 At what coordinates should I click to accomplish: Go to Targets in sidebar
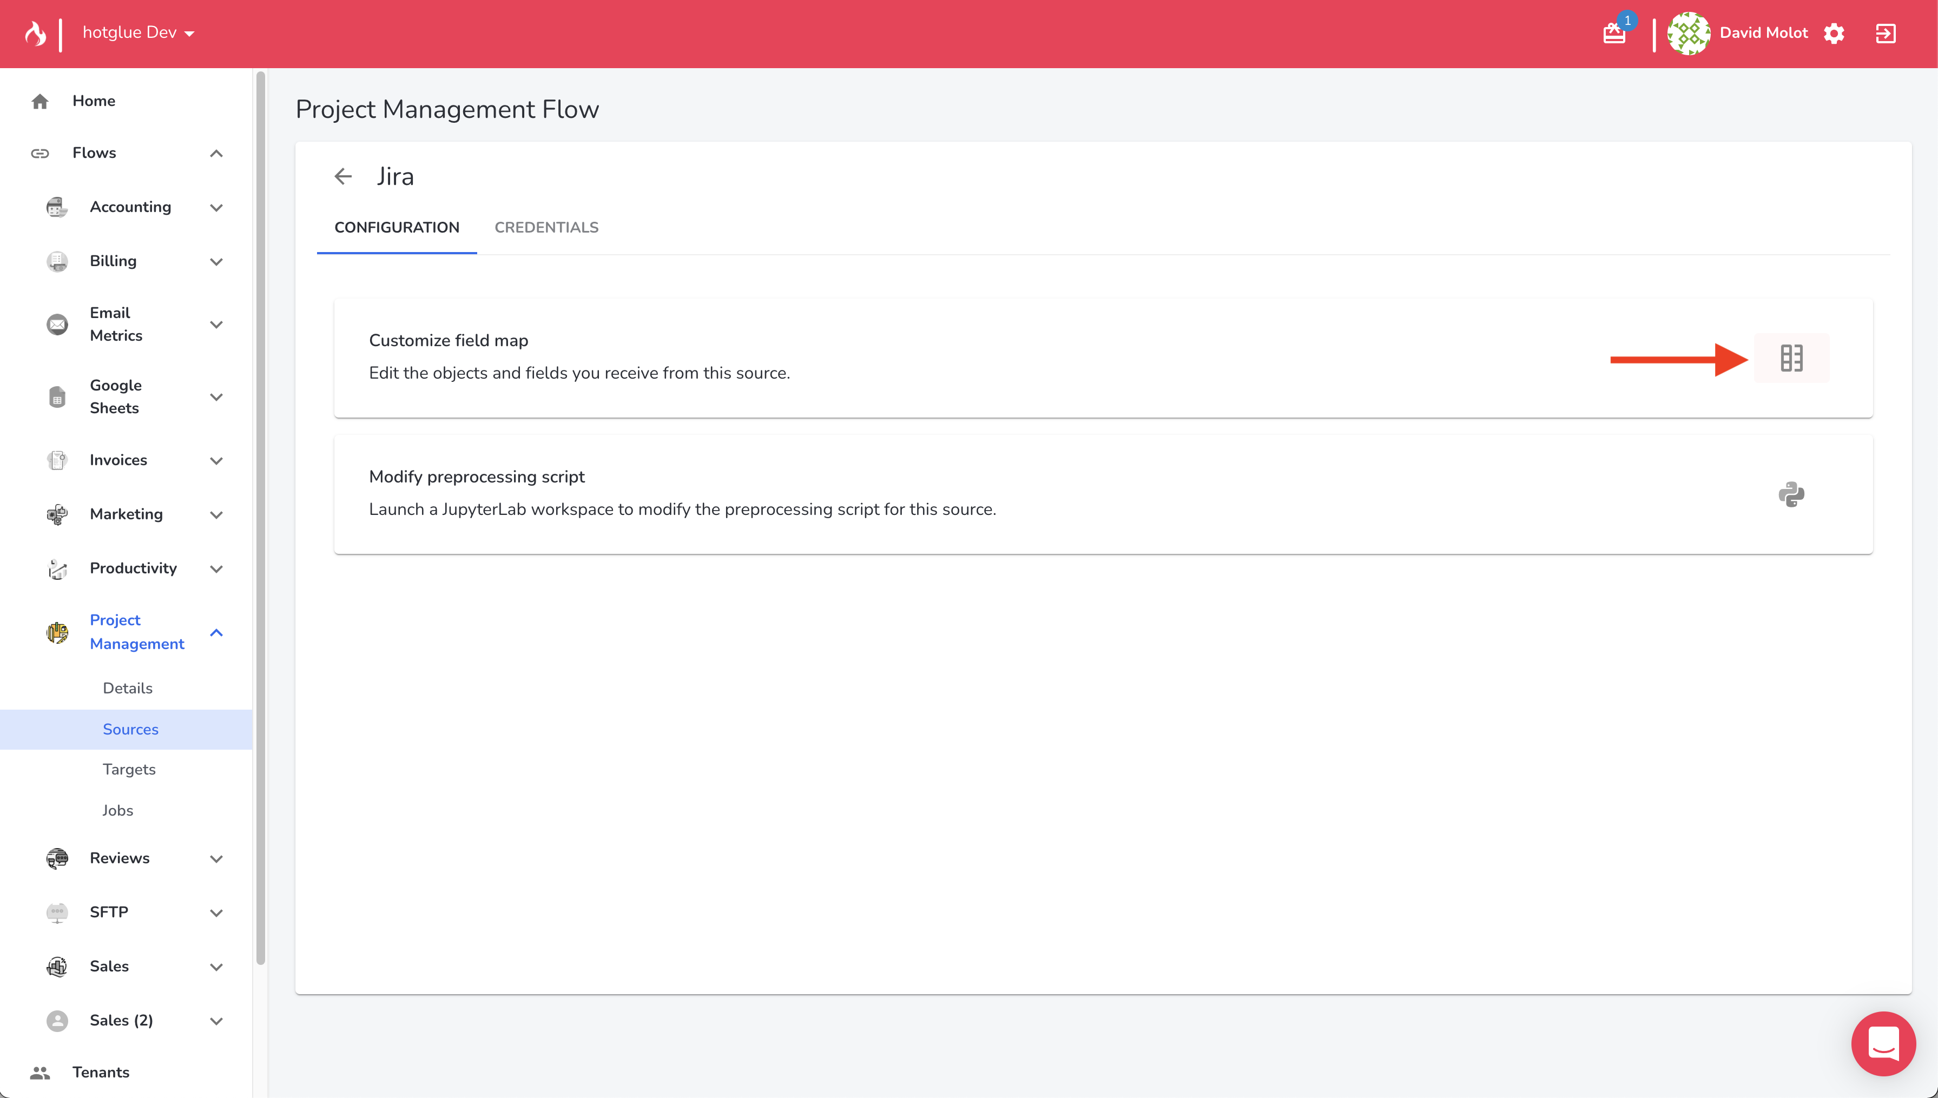tap(129, 769)
